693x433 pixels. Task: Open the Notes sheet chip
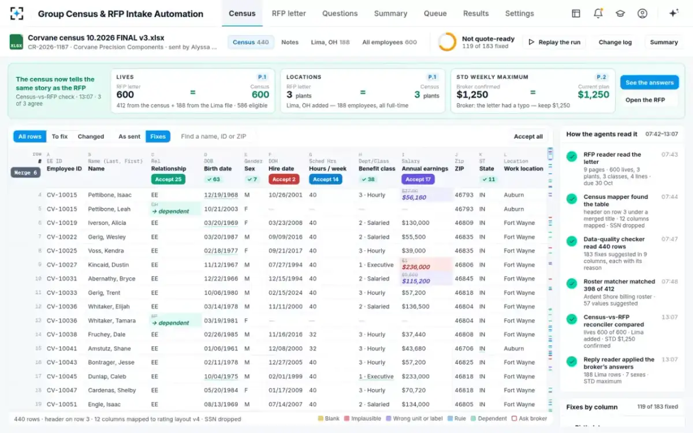[290, 42]
